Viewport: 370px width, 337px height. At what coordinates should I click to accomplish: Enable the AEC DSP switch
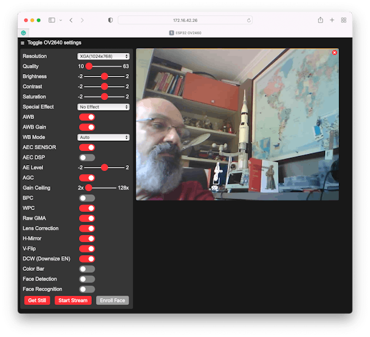click(x=87, y=158)
